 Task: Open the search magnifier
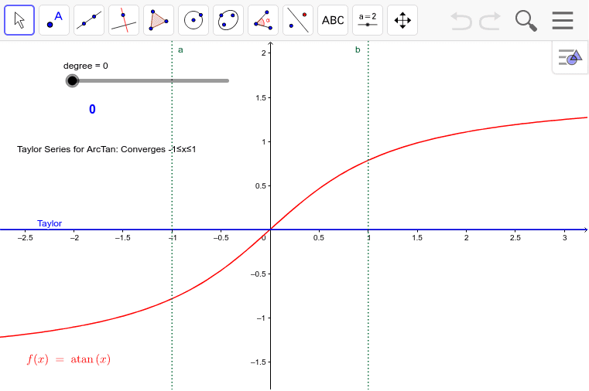pyautogui.click(x=526, y=21)
